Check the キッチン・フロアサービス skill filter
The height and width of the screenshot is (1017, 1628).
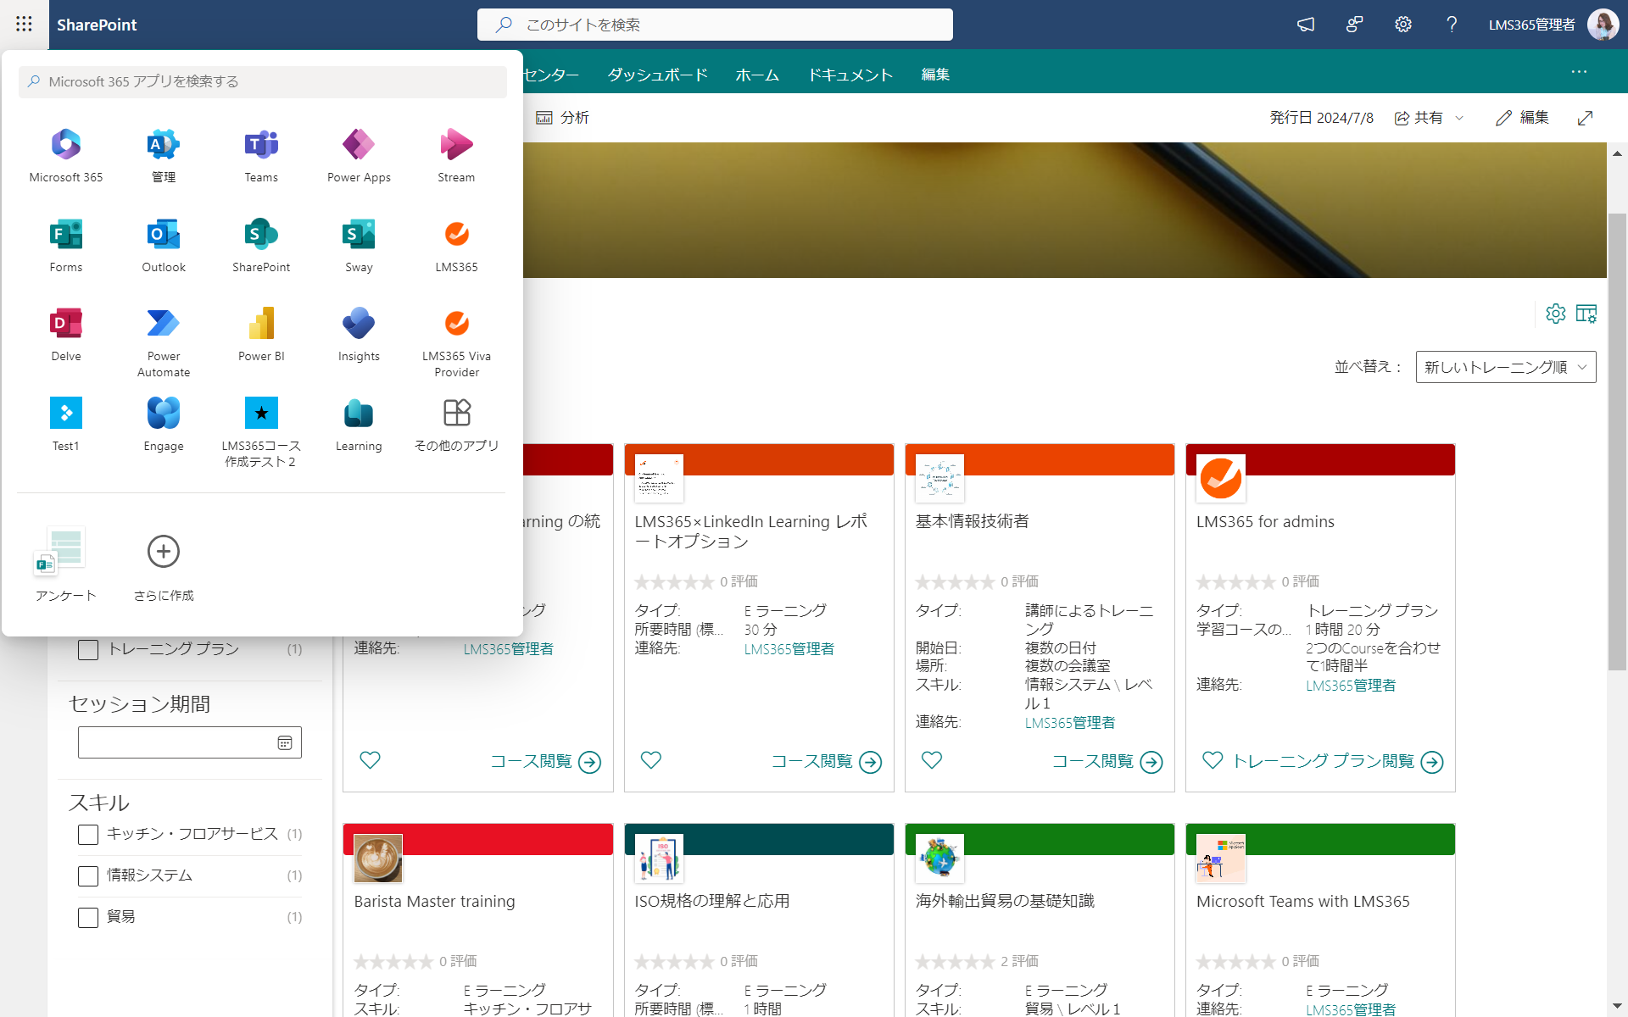coord(88,835)
